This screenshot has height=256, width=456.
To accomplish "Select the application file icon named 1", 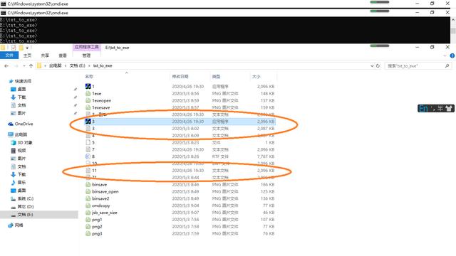I will pos(88,86).
